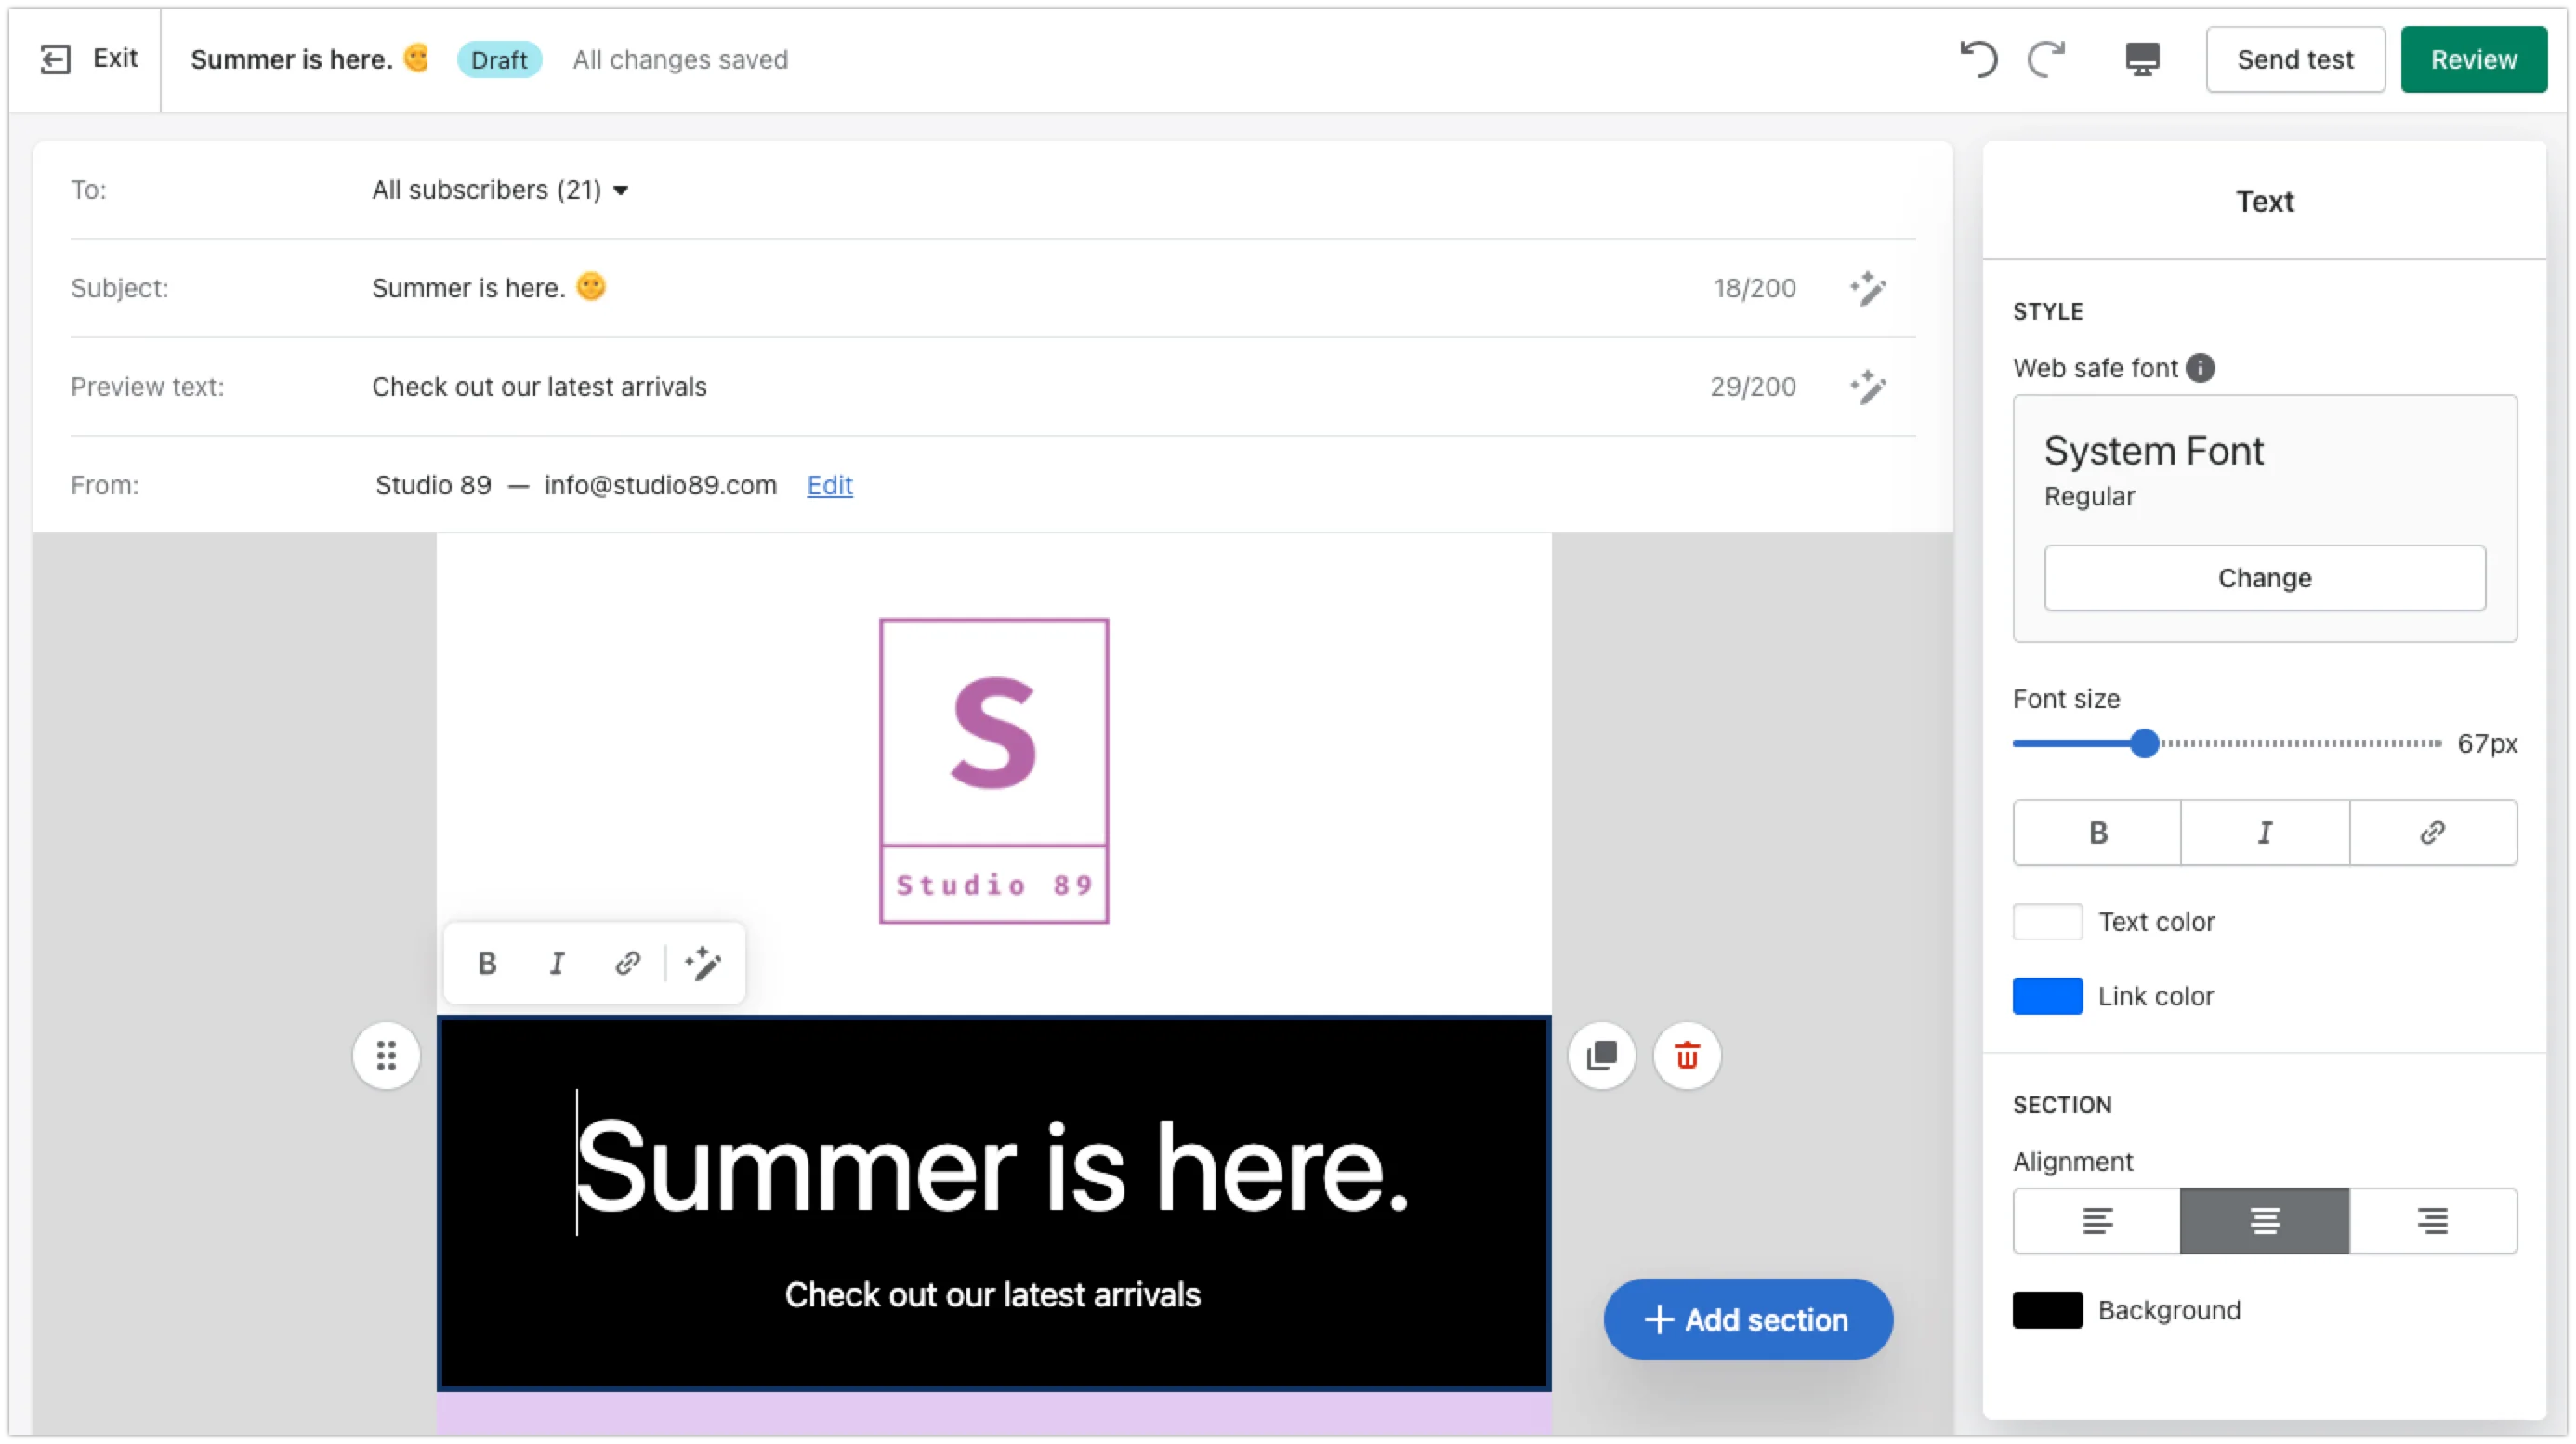Click the redo icon in the top bar
The width and height of the screenshot is (2576, 1444).
2047,59
